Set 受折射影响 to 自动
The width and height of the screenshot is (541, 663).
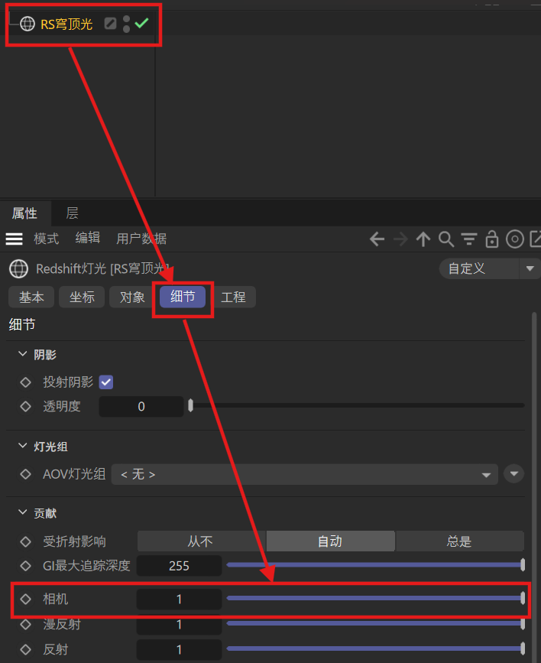pos(330,541)
